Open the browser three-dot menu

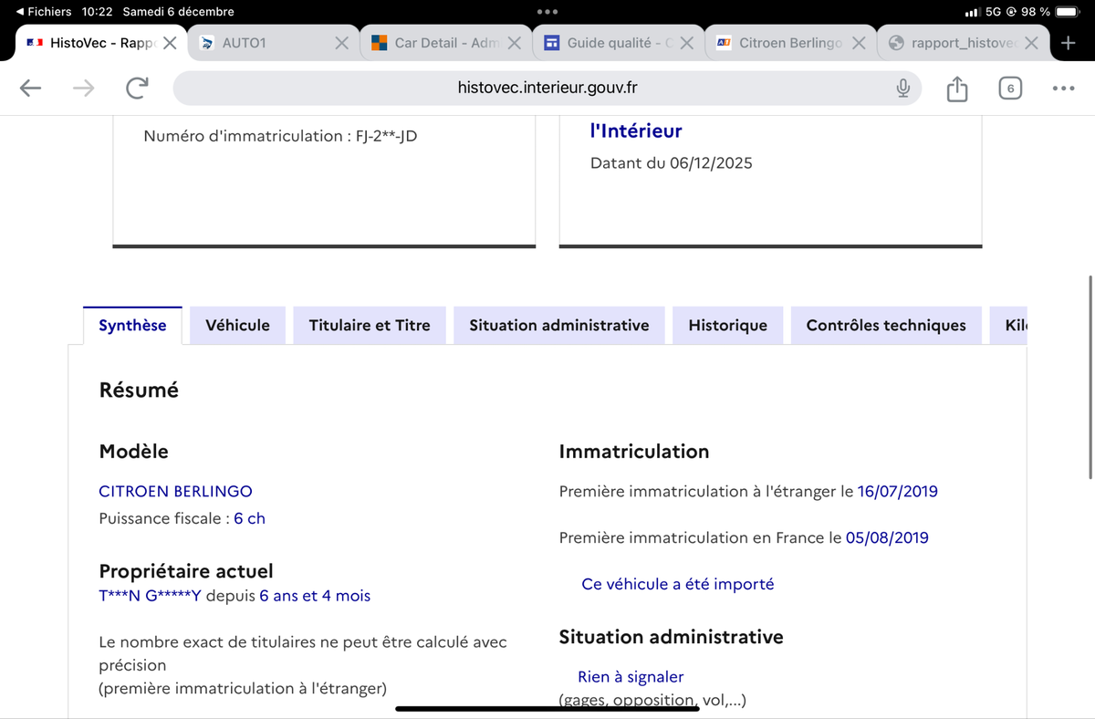tap(1063, 89)
